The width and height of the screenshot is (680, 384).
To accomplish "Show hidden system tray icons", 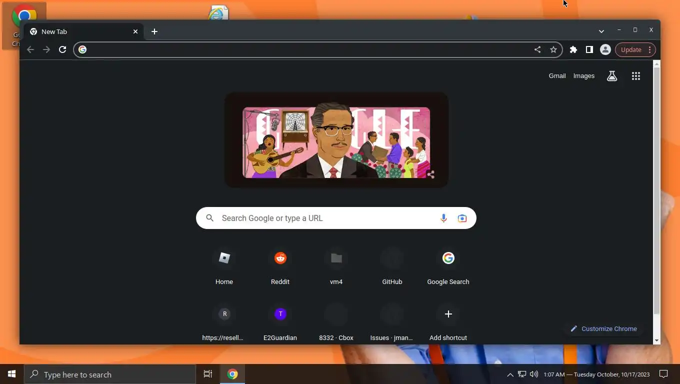I will point(510,374).
